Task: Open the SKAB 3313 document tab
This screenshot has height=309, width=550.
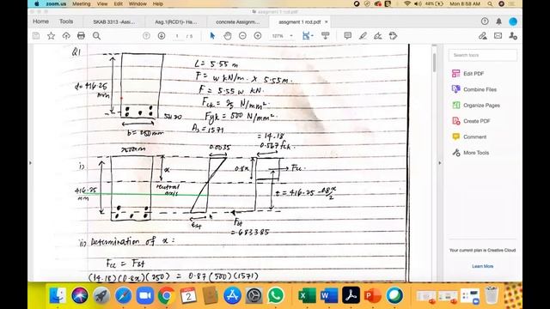Action: (114, 21)
